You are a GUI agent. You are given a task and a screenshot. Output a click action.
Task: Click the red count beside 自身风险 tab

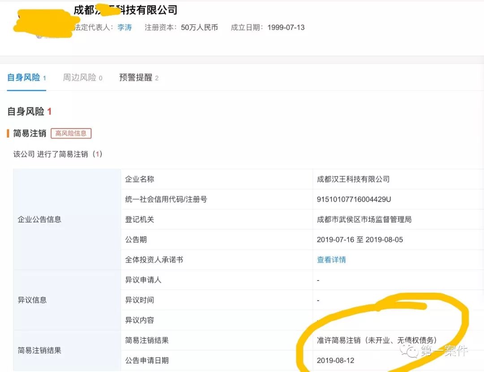tap(43, 78)
